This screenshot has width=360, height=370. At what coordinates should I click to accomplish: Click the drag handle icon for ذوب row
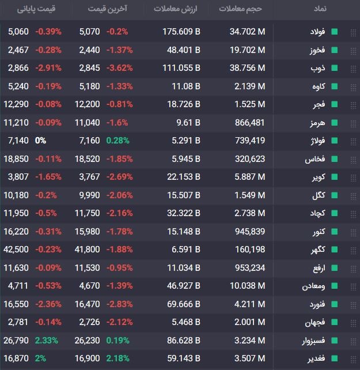click(353, 69)
